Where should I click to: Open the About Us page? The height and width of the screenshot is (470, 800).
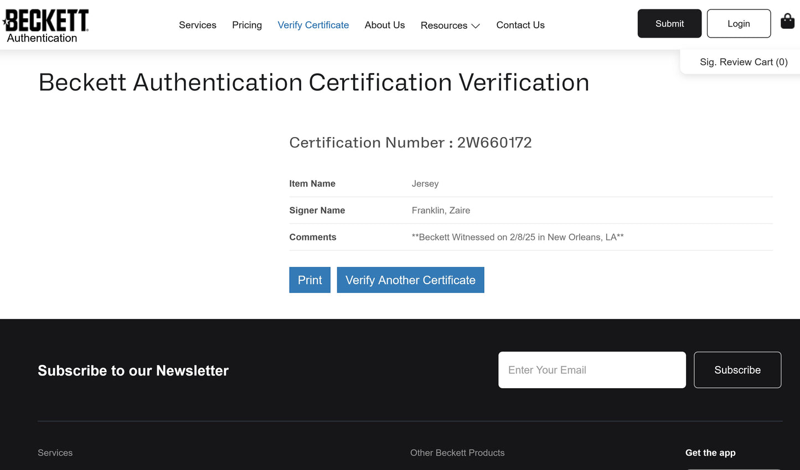[x=385, y=25]
